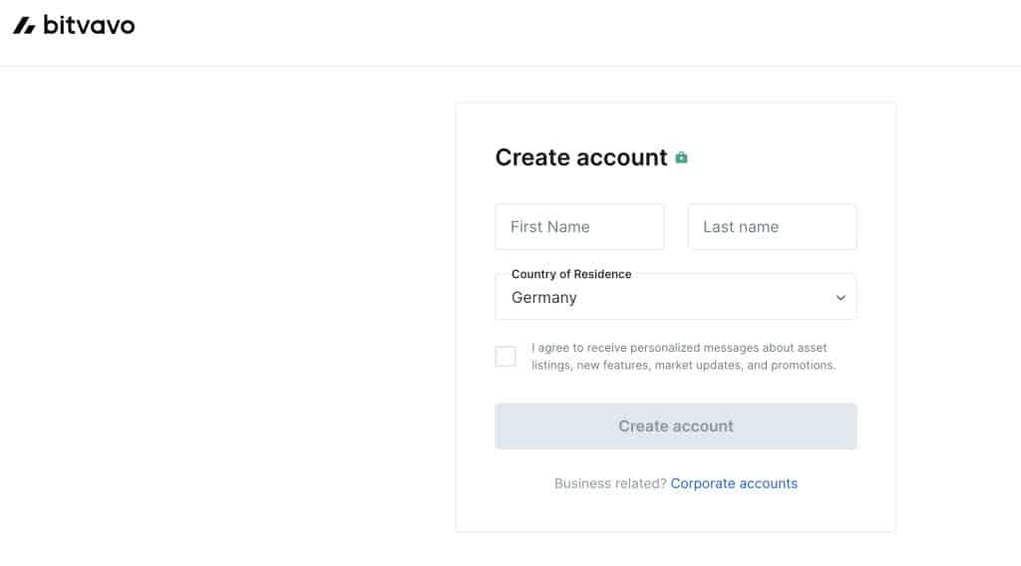Click the 'I agree to receive' consent text
This screenshot has height=566, width=1021.
(679, 348)
